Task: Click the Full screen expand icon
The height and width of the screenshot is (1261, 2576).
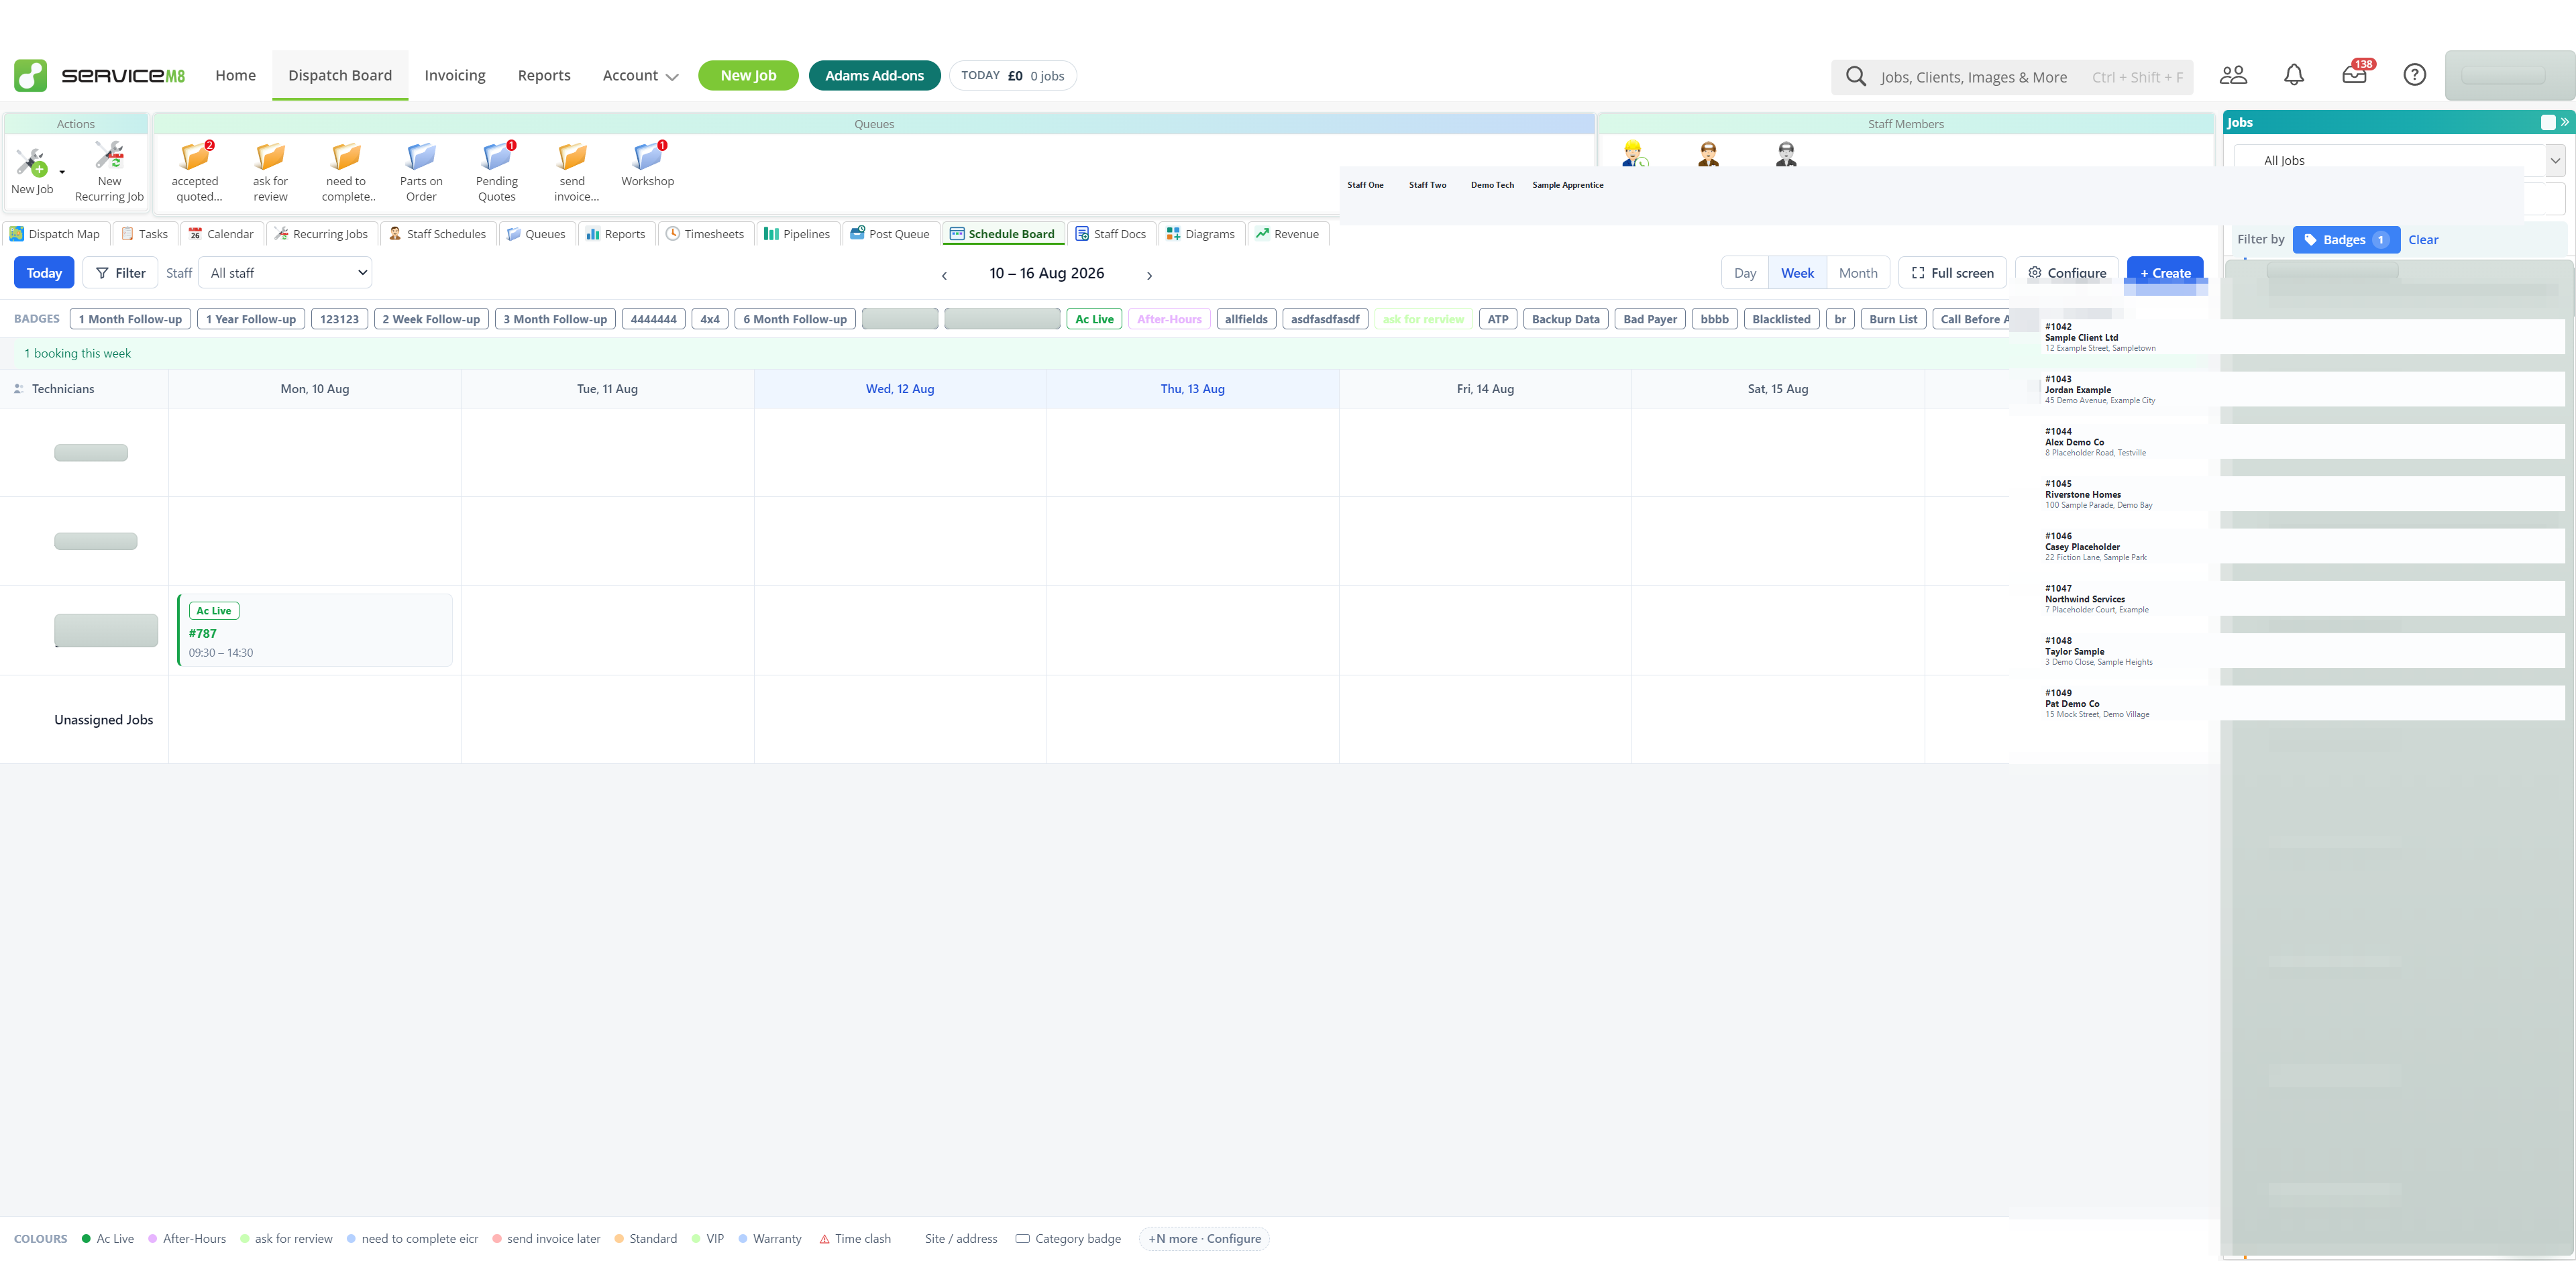Action: 1918,273
